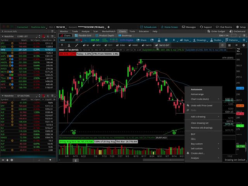This screenshot has width=248, height=186.
Task: Open Chat Rooms
Action: pos(224,27)
